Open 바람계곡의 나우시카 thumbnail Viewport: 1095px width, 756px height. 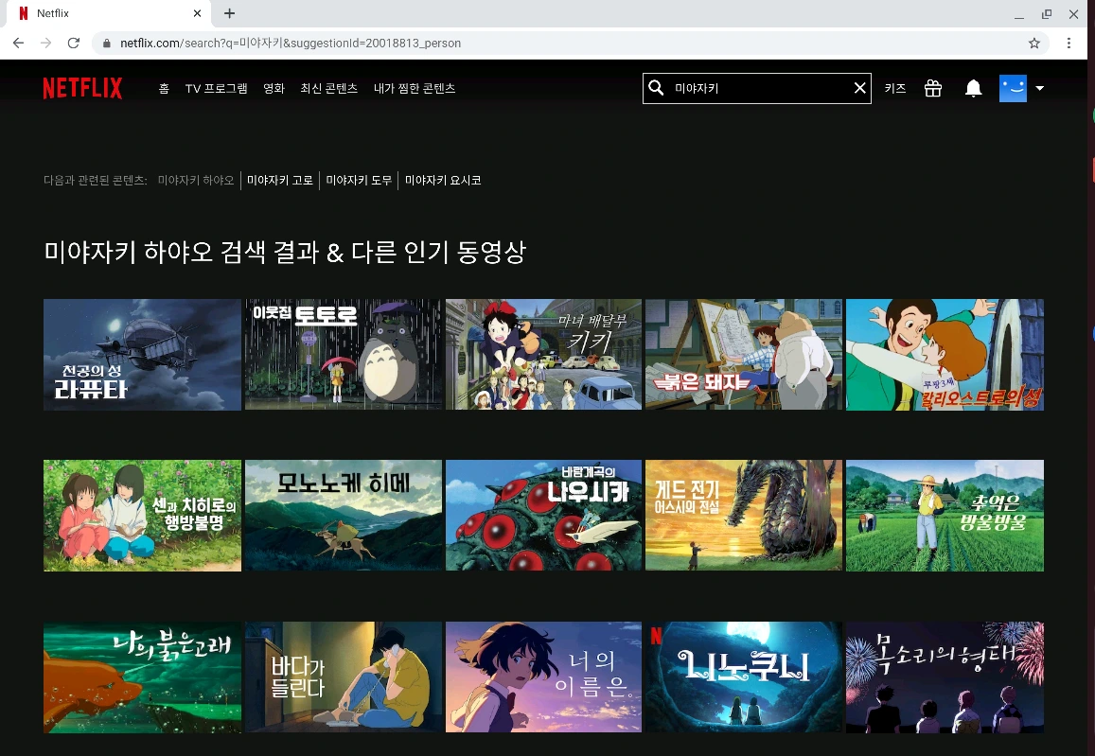tap(543, 515)
